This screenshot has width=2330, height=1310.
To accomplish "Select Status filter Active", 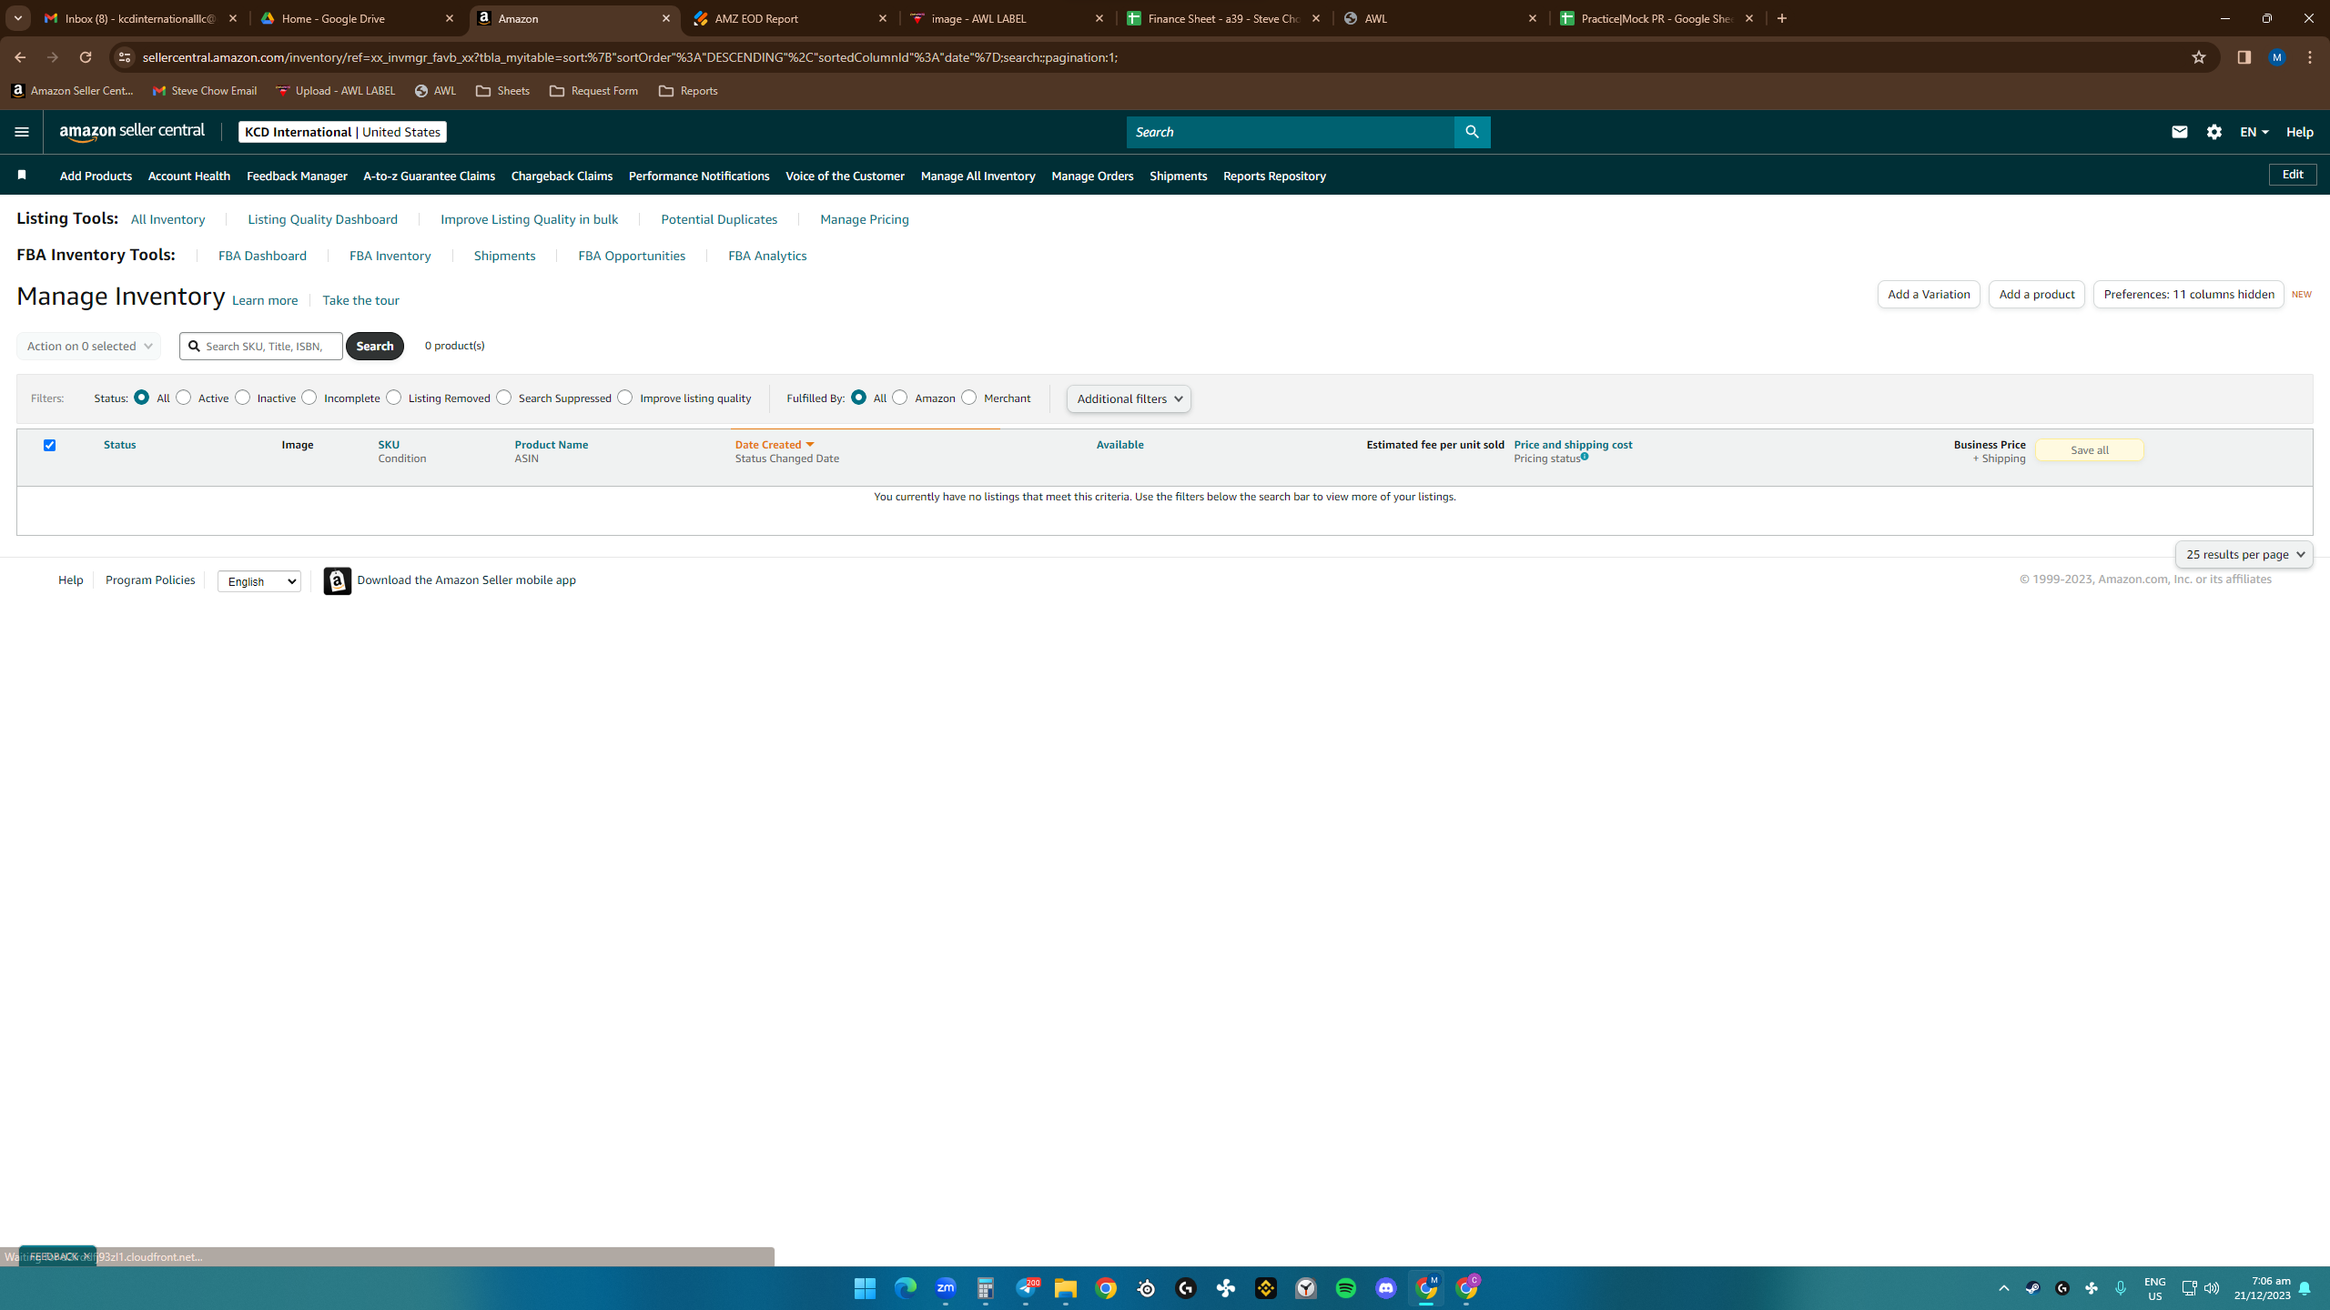I will (184, 398).
